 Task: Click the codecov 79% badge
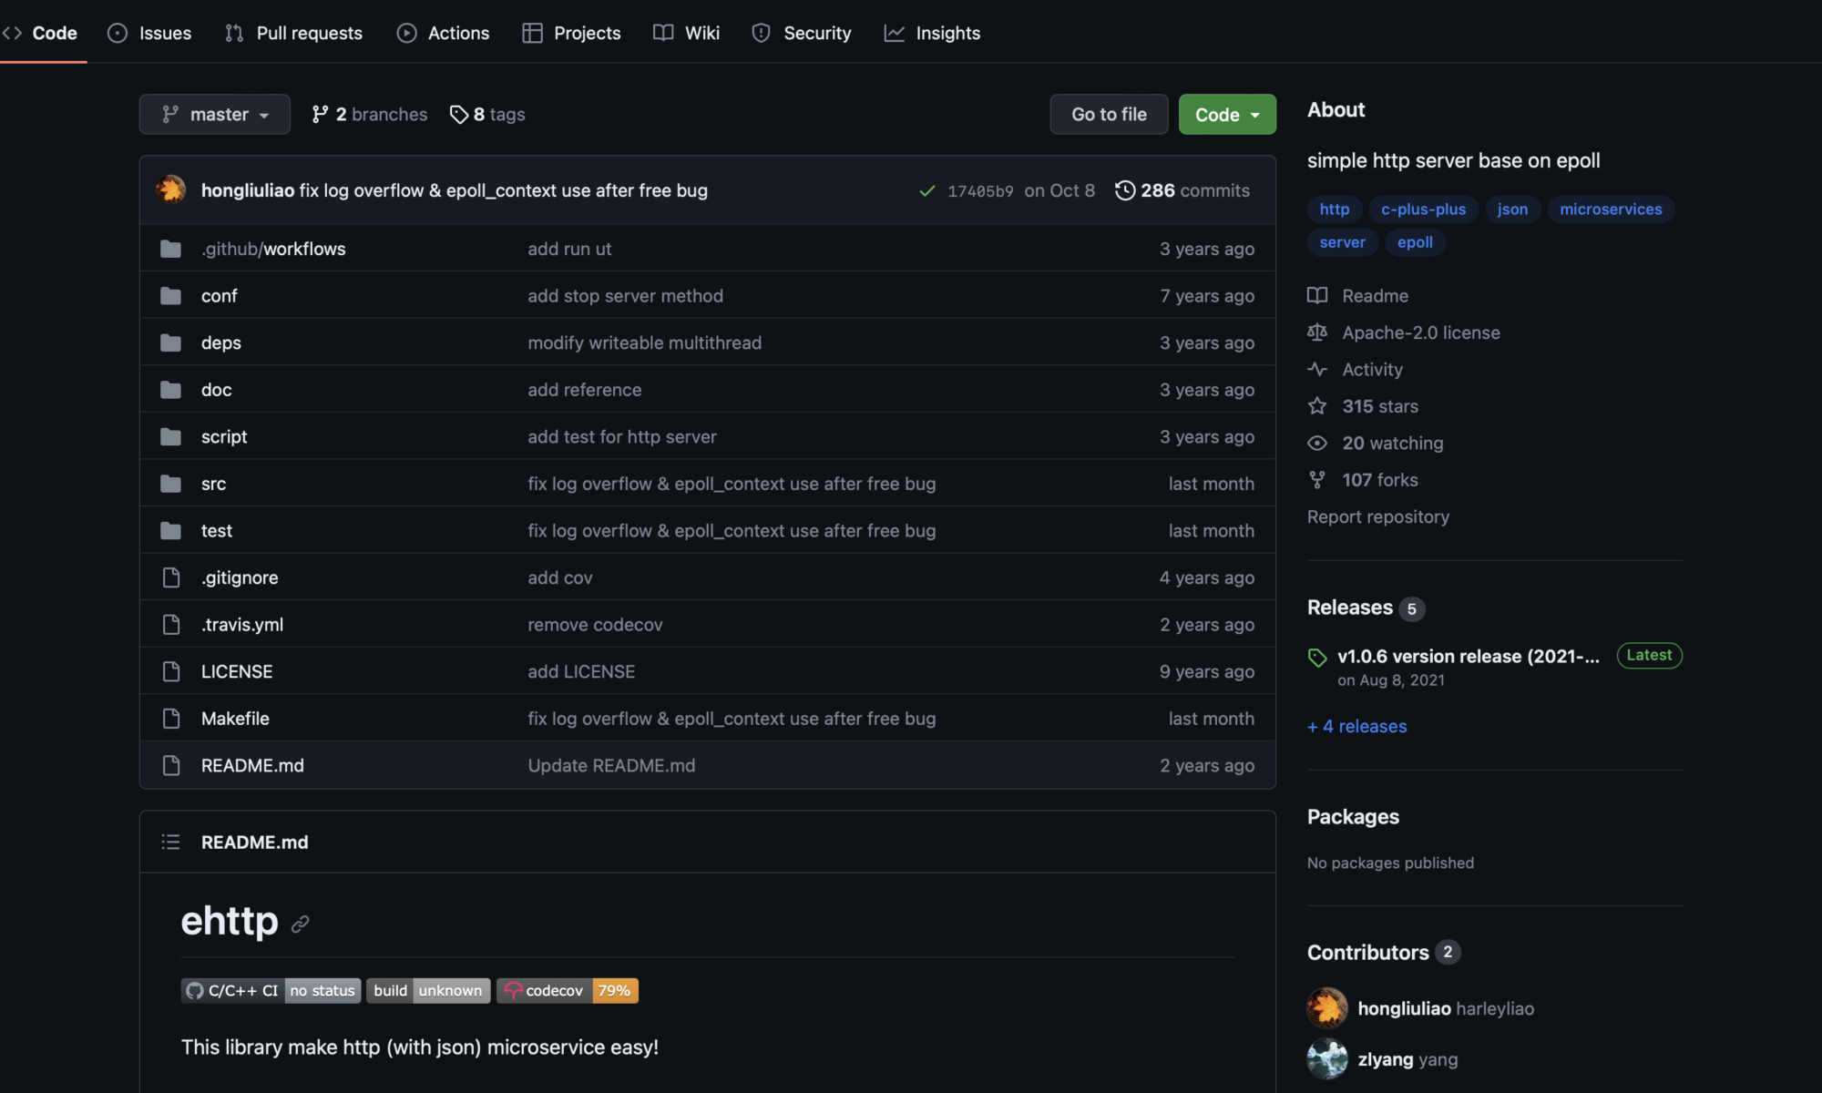point(566,990)
